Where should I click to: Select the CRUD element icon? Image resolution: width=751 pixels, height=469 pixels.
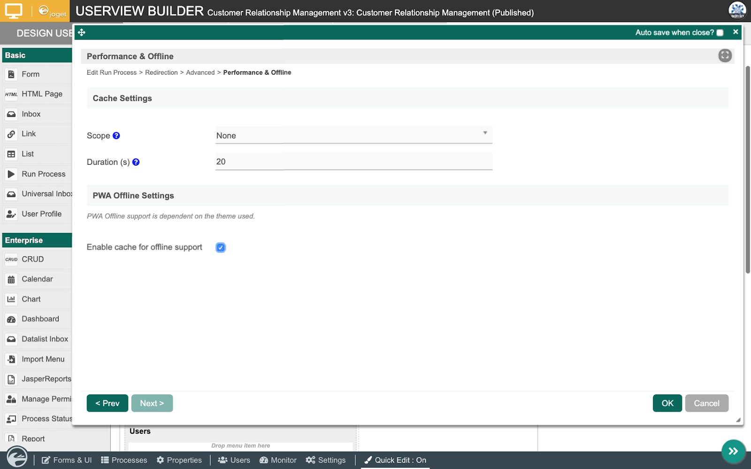click(x=11, y=259)
